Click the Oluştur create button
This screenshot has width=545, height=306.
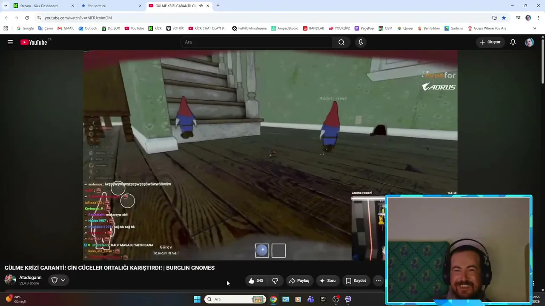pos(490,42)
